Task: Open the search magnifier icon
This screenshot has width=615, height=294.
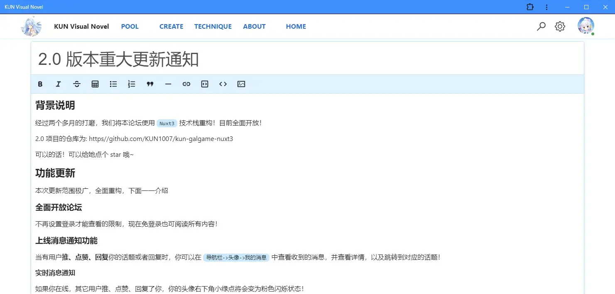Action: click(x=541, y=27)
